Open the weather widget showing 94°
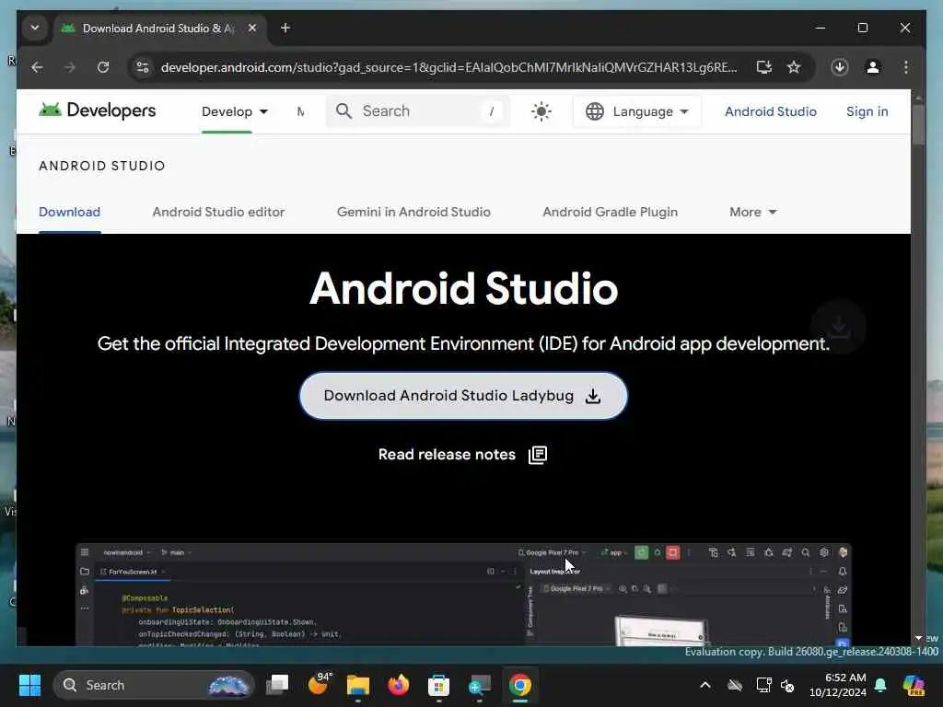The width and height of the screenshot is (943, 707). point(319,684)
